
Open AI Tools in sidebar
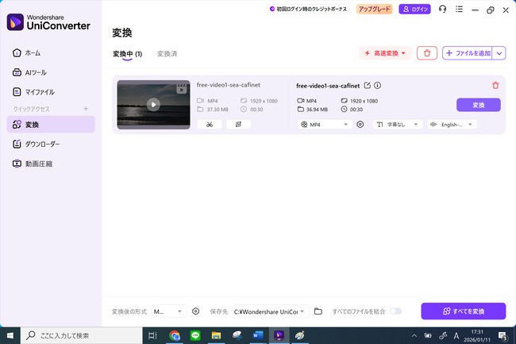click(x=29, y=72)
